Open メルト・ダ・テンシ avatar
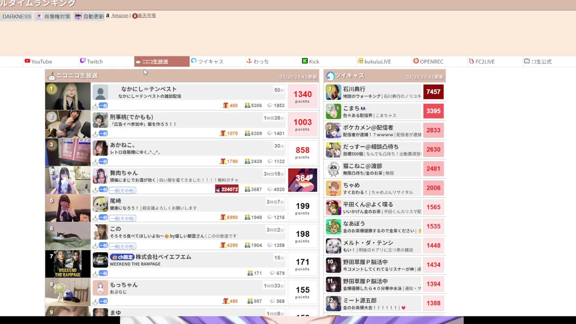576x324 pixels. 333,246
